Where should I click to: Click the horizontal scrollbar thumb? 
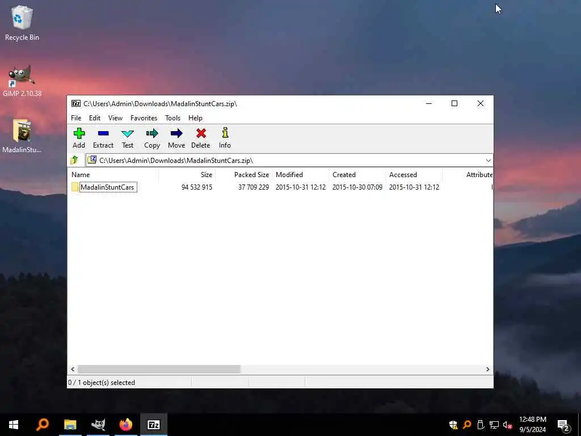tap(159, 369)
